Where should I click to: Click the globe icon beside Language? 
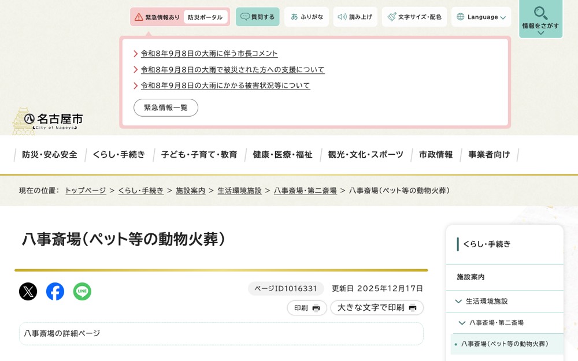(461, 17)
